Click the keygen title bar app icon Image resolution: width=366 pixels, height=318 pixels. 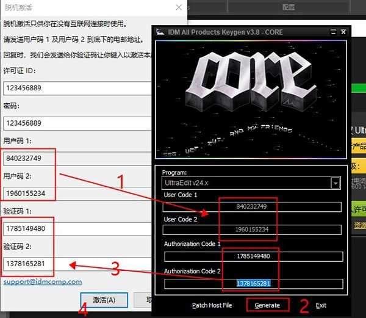[160, 32]
